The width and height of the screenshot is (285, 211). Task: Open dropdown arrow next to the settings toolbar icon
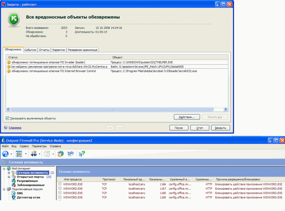coord(26,154)
